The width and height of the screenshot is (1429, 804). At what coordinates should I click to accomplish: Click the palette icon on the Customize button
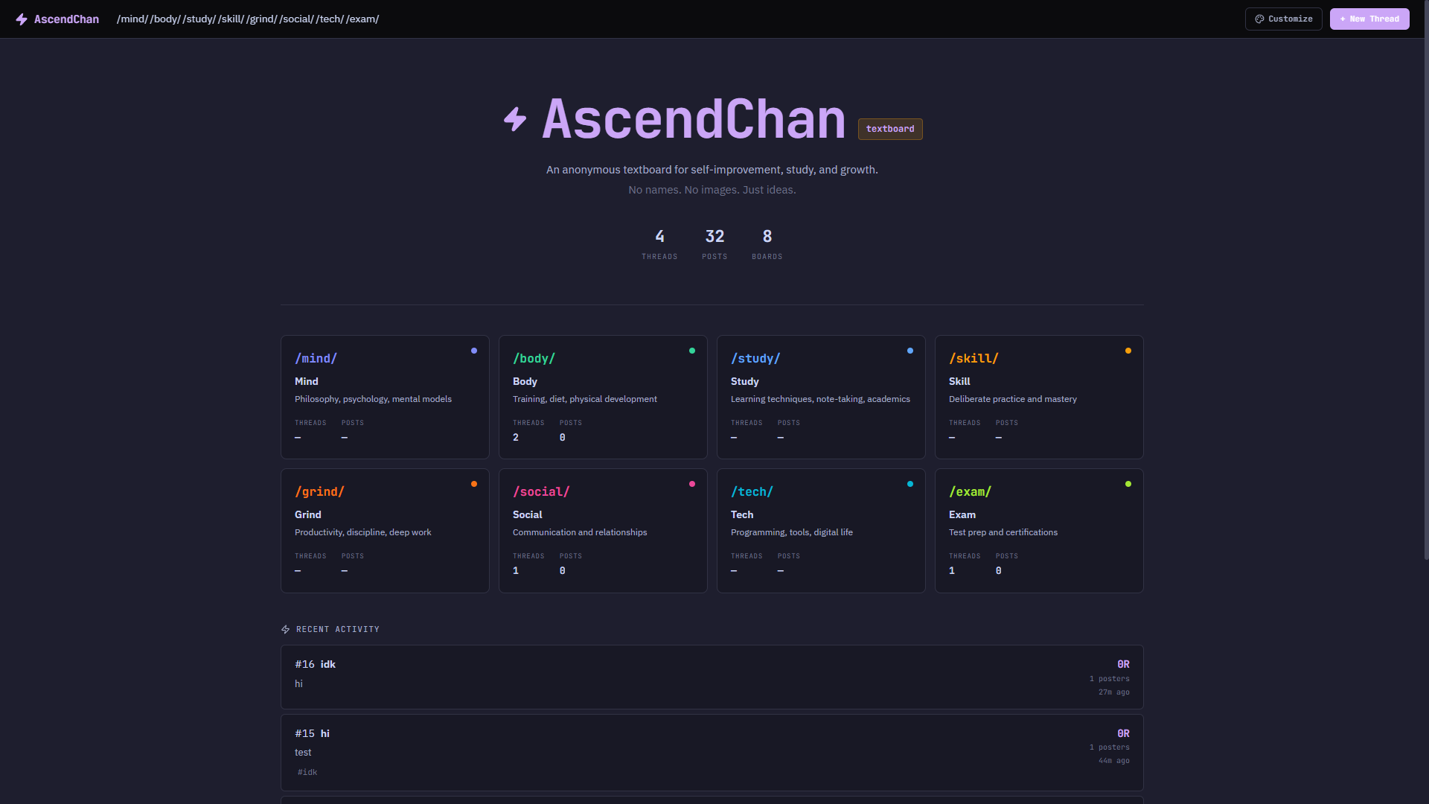click(x=1259, y=19)
